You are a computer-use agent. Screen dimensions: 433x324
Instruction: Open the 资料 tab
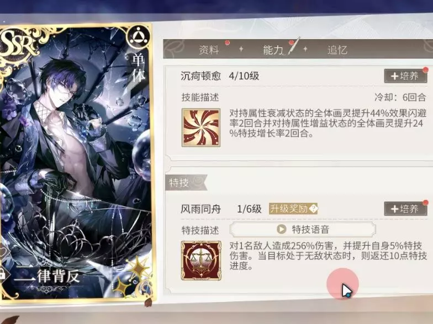point(209,50)
